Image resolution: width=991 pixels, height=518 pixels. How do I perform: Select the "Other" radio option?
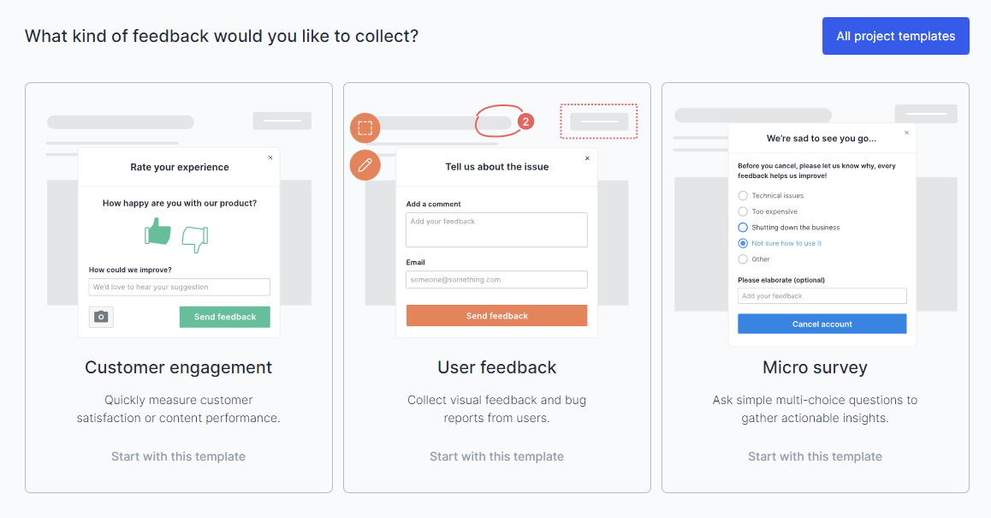pyautogui.click(x=743, y=259)
